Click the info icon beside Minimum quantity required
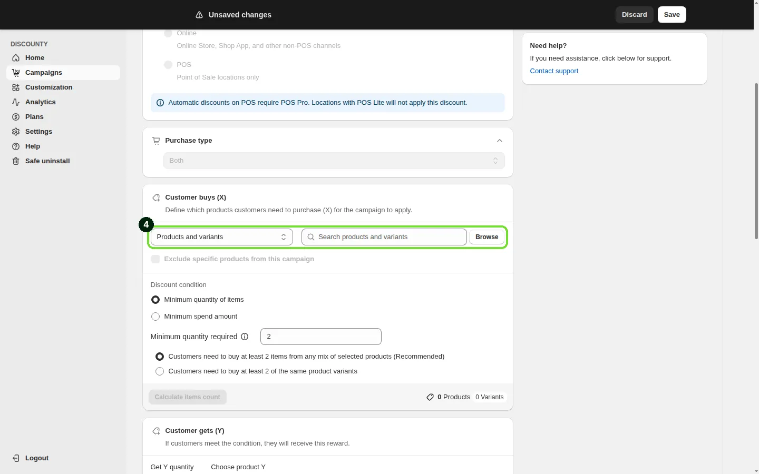This screenshot has width=759, height=474. tap(245, 337)
